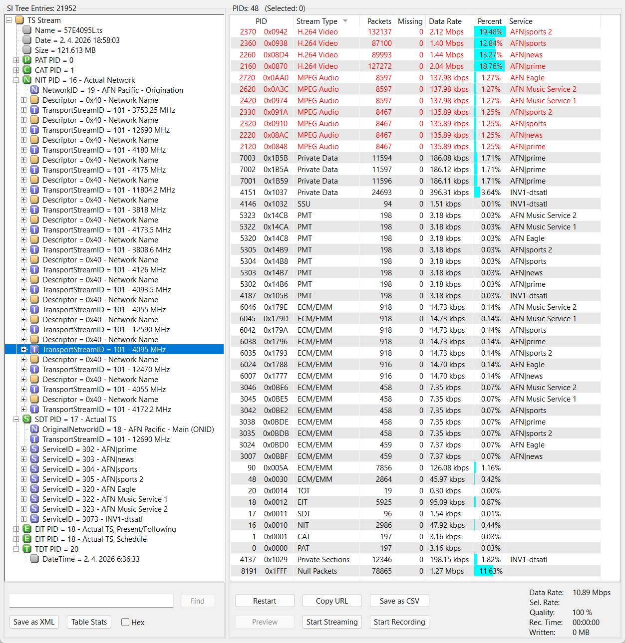Click the TS Stream root folder icon
Viewport: 625px width, 643px height.
[x=19, y=20]
